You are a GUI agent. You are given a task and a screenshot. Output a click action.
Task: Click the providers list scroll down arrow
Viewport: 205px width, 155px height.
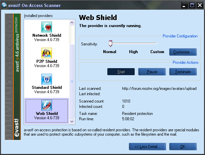click(72, 121)
